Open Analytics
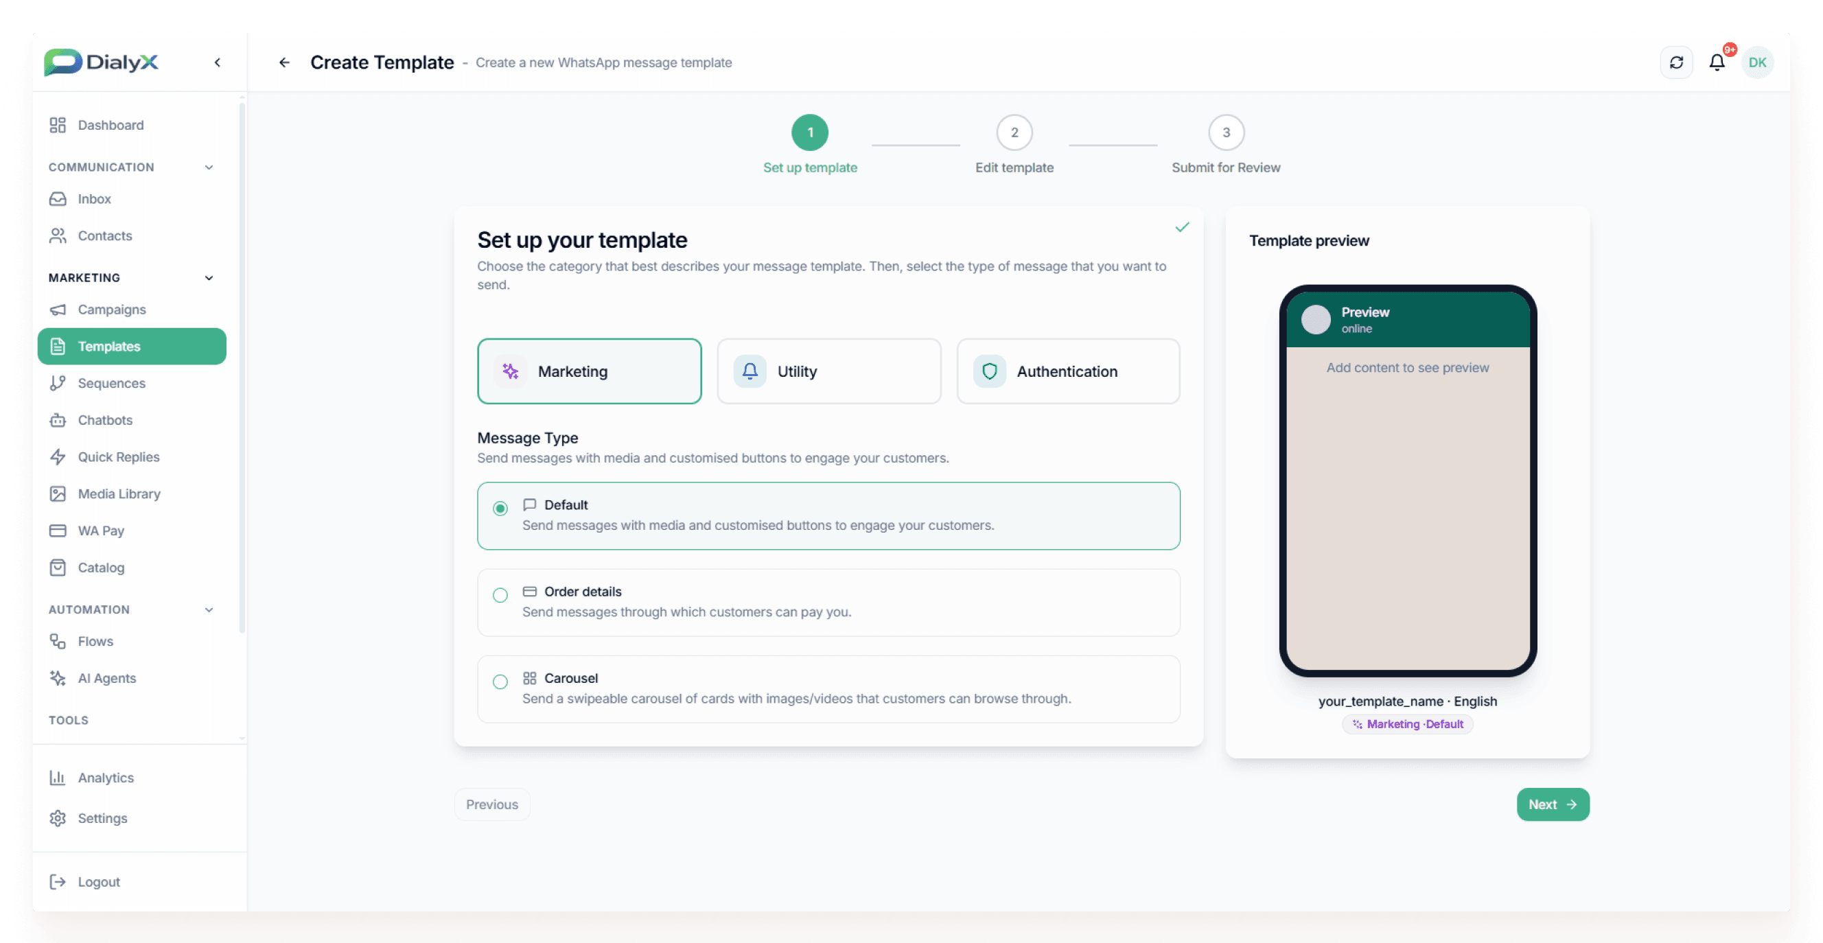1823x943 pixels. click(x=132, y=777)
